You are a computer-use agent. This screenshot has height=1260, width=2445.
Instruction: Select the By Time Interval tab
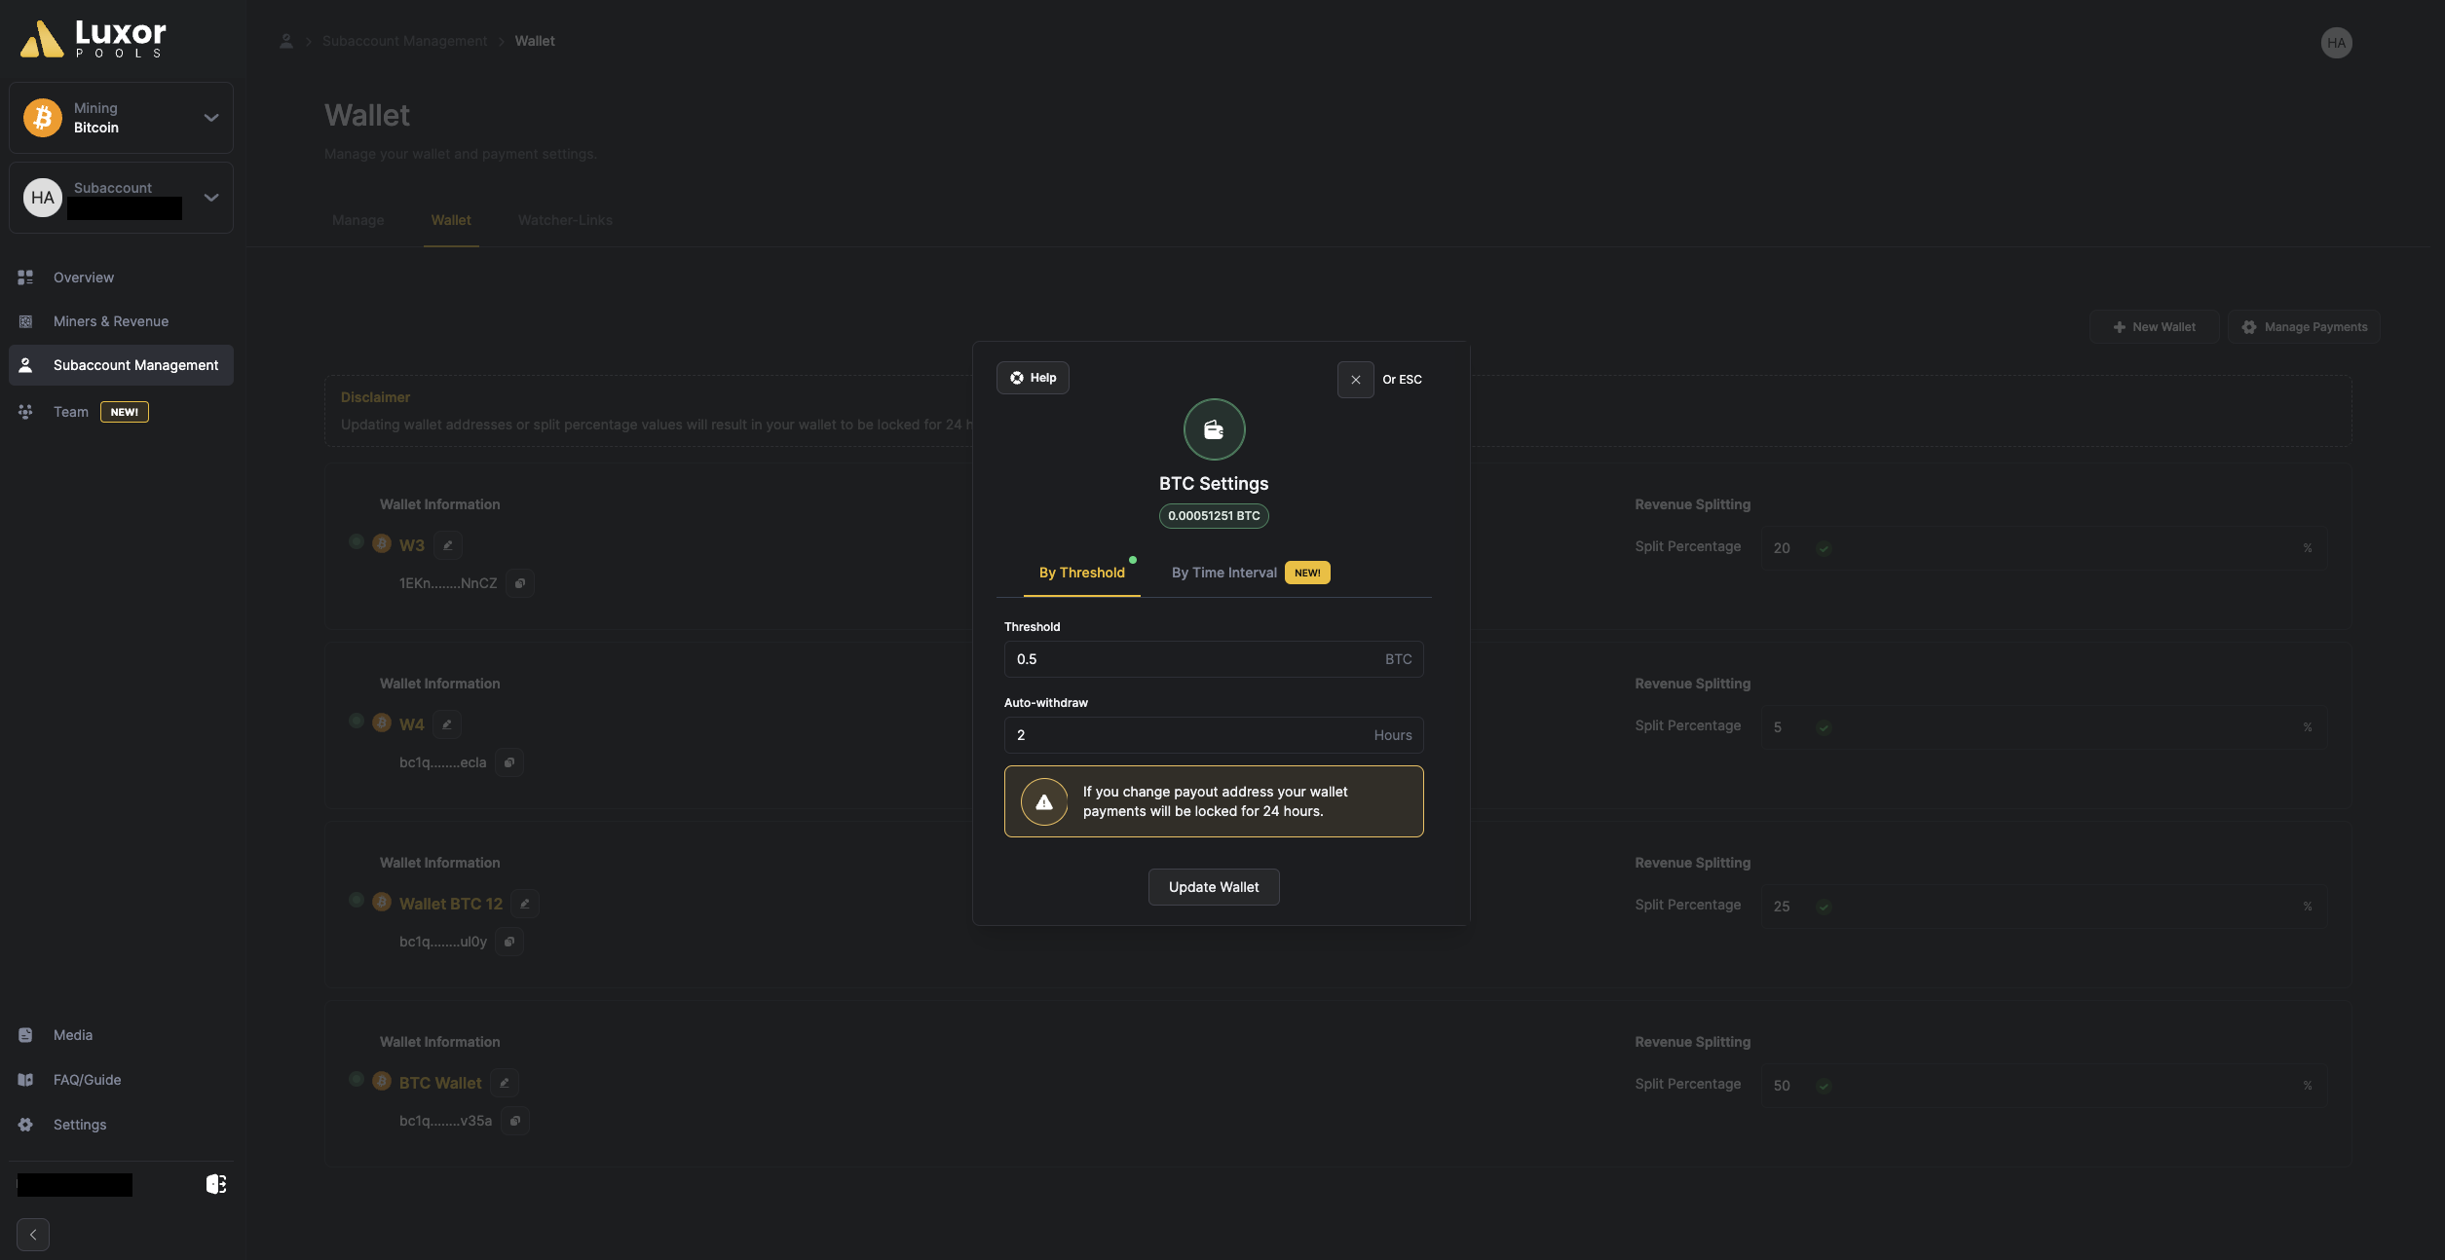1224,573
